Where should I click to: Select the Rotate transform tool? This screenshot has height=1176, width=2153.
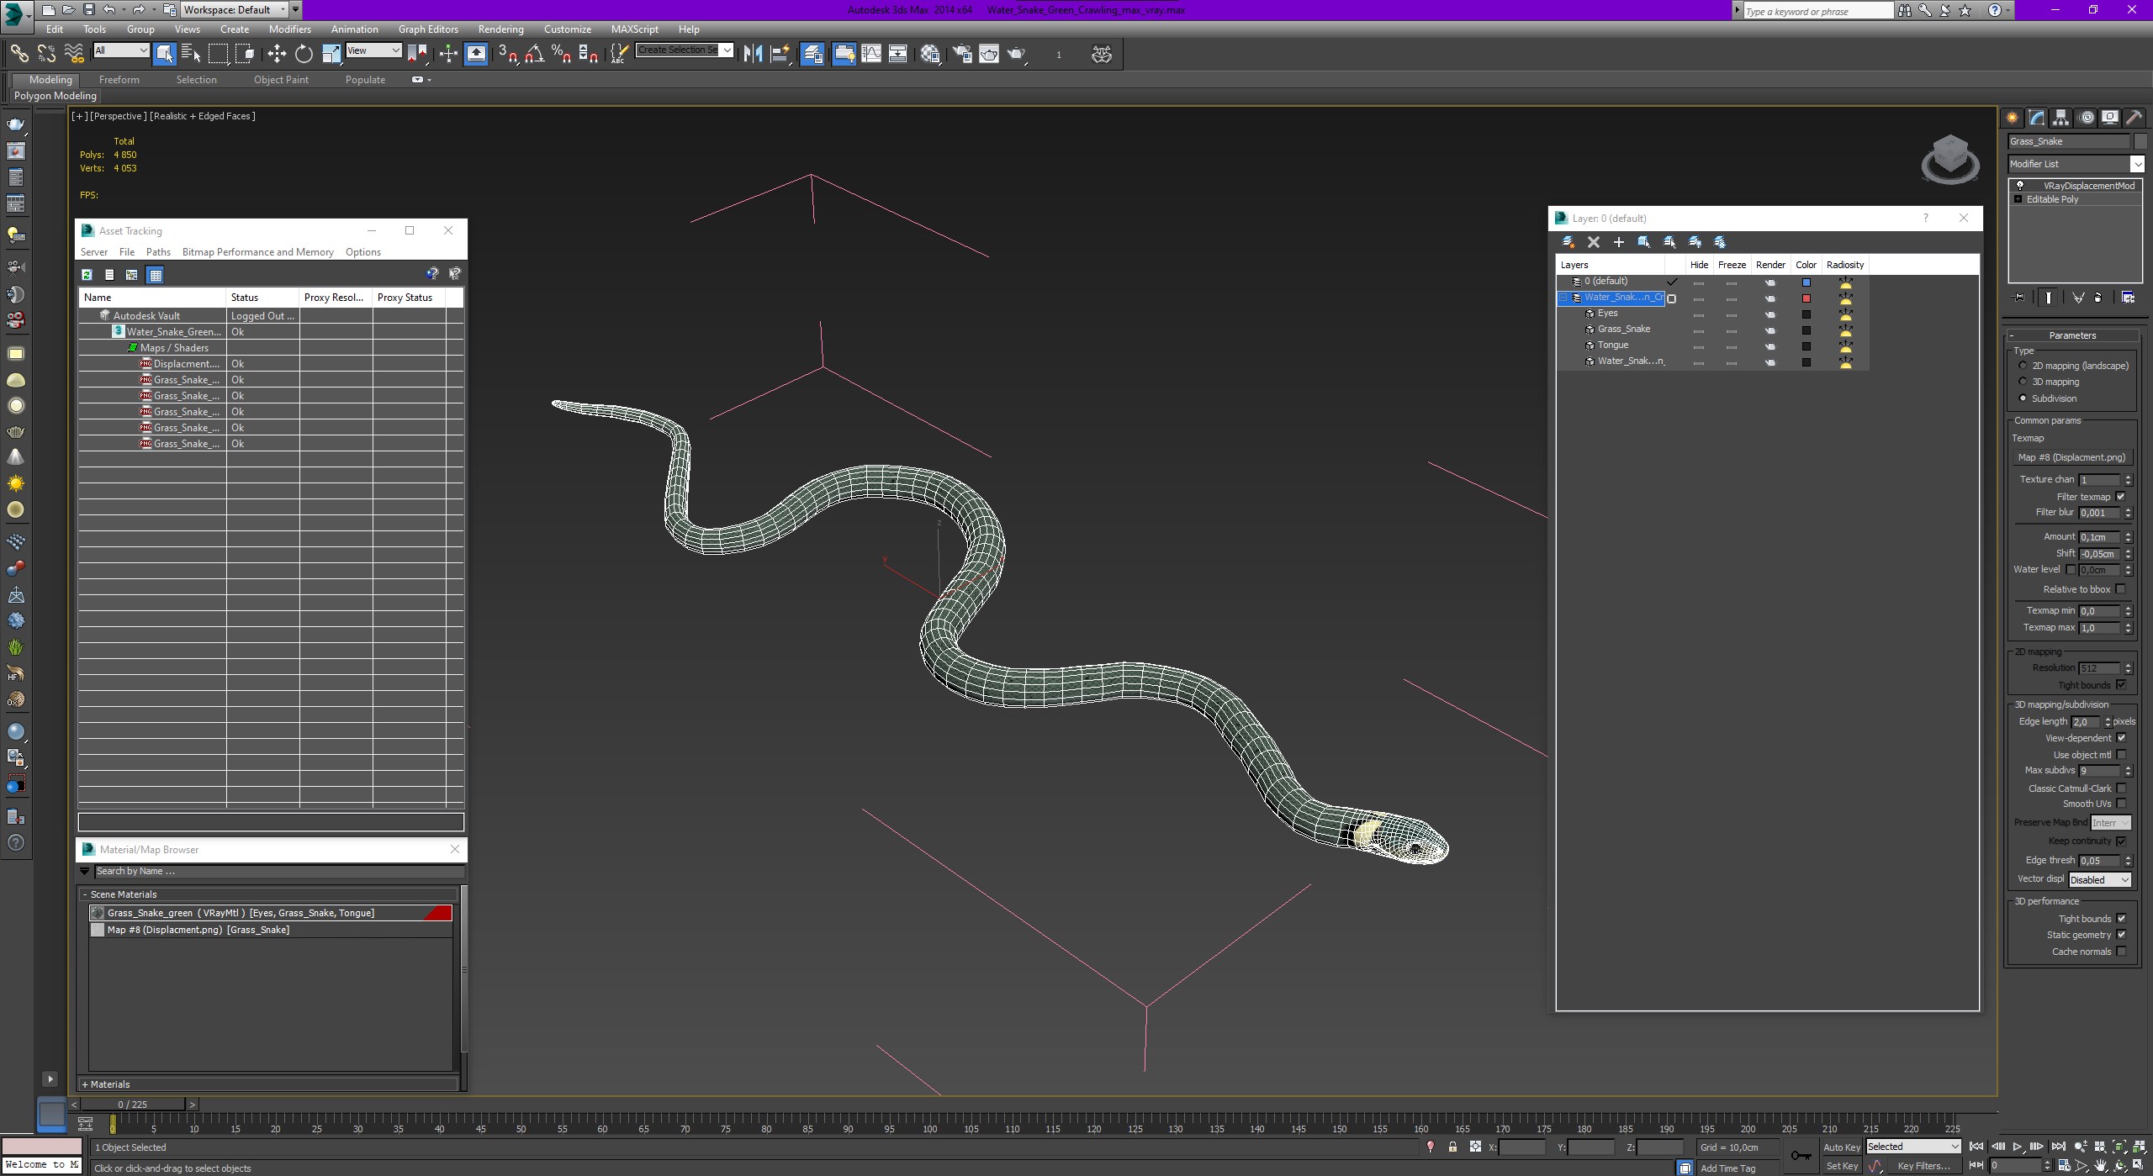pos(304,54)
